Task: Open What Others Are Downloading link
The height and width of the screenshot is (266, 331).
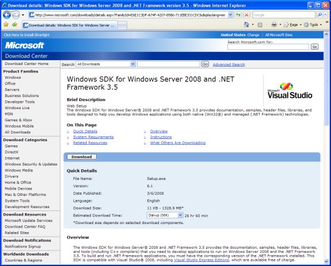Action: 178,143
